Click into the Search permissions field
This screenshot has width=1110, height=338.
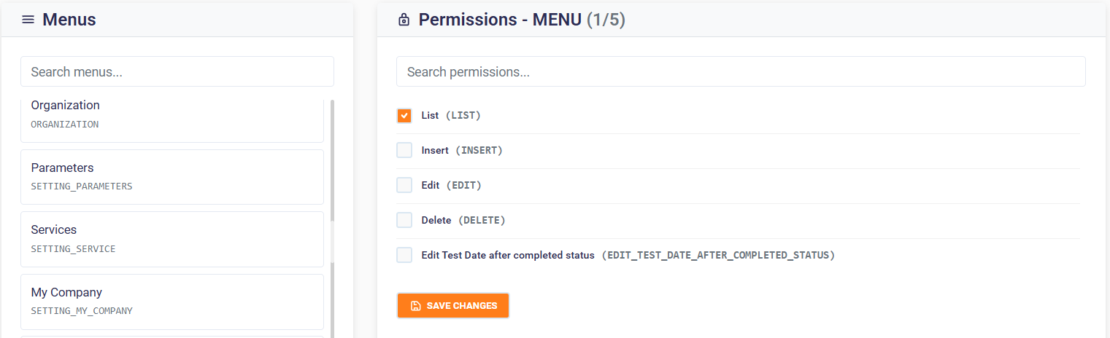pos(741,72)
